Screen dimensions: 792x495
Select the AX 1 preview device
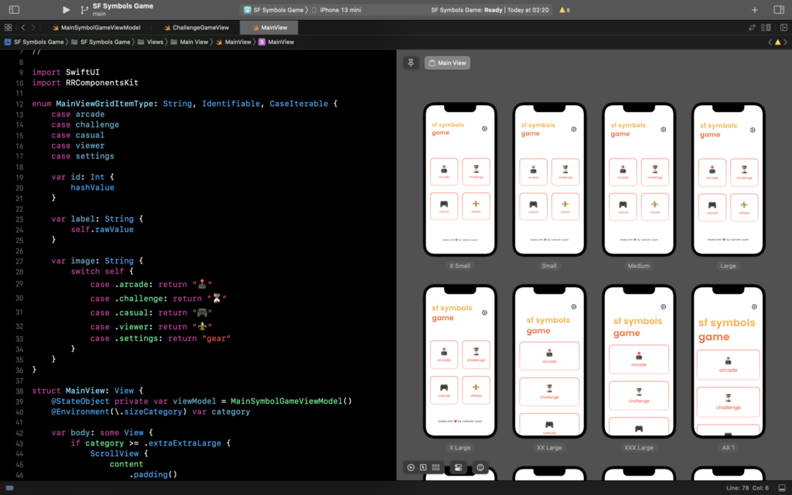point(728,361)
